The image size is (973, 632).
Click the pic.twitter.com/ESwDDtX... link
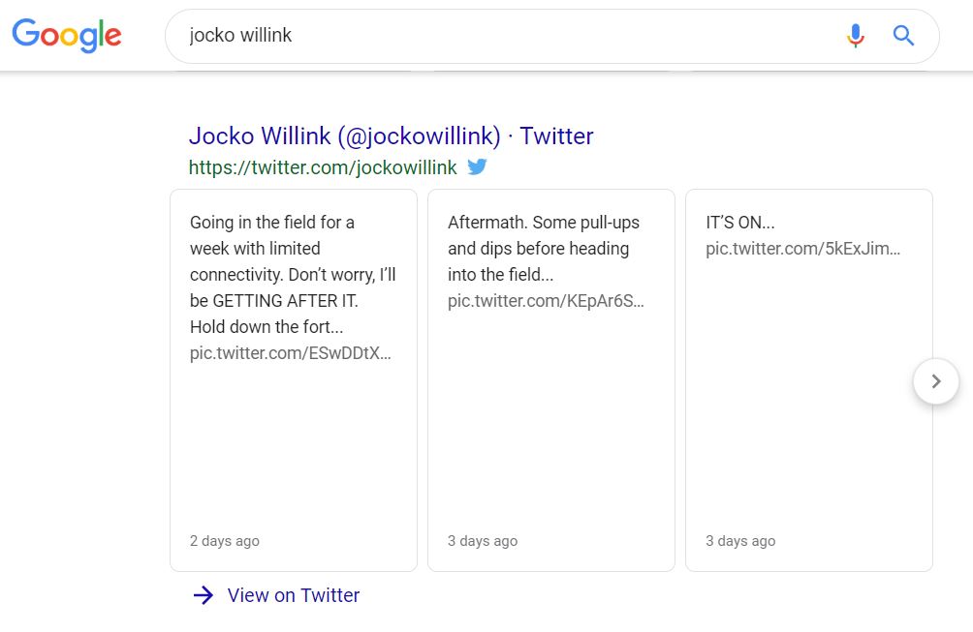291,353
